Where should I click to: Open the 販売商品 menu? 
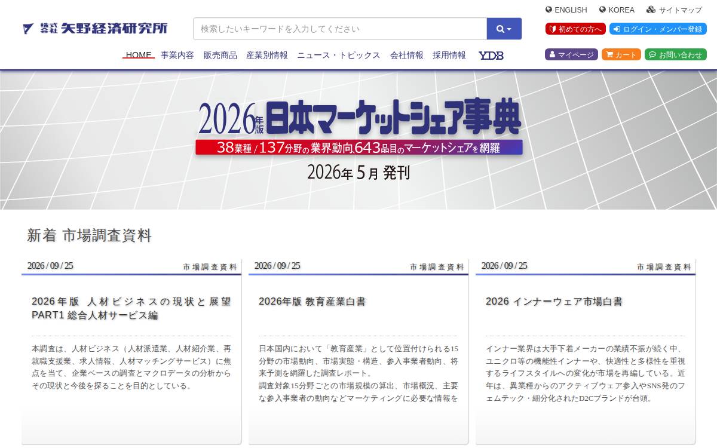tap(220, 55)
